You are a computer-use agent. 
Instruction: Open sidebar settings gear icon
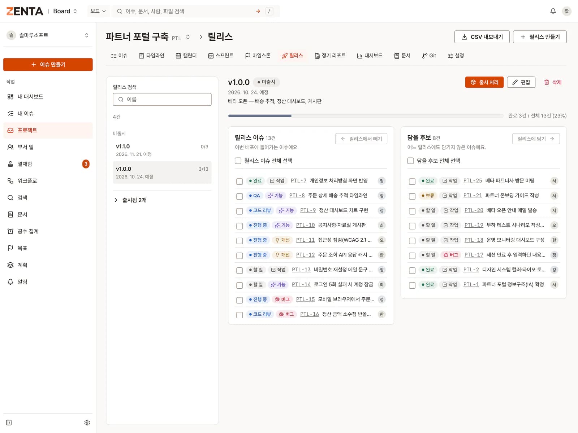tap(87, 423)
